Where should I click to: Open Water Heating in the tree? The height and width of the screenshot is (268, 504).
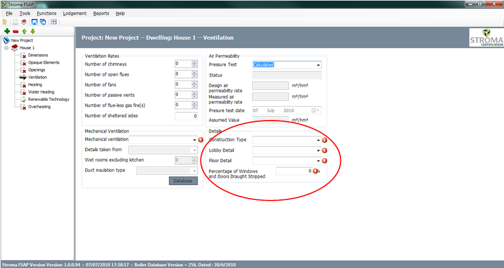point(41,92)
